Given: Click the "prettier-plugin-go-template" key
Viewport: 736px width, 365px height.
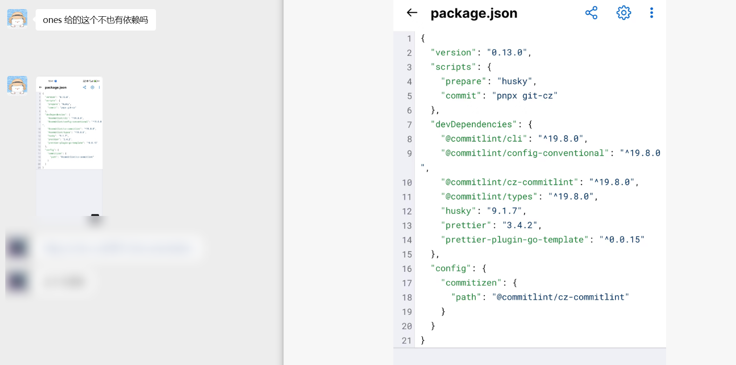Looking at the screenshot, I should tap(514, 240).
